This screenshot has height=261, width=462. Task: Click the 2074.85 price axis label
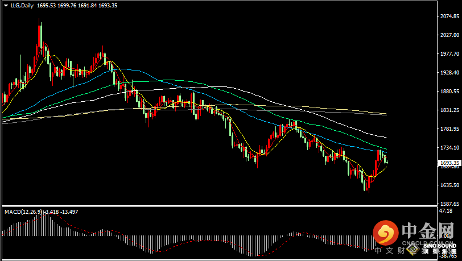coord(449,16)
